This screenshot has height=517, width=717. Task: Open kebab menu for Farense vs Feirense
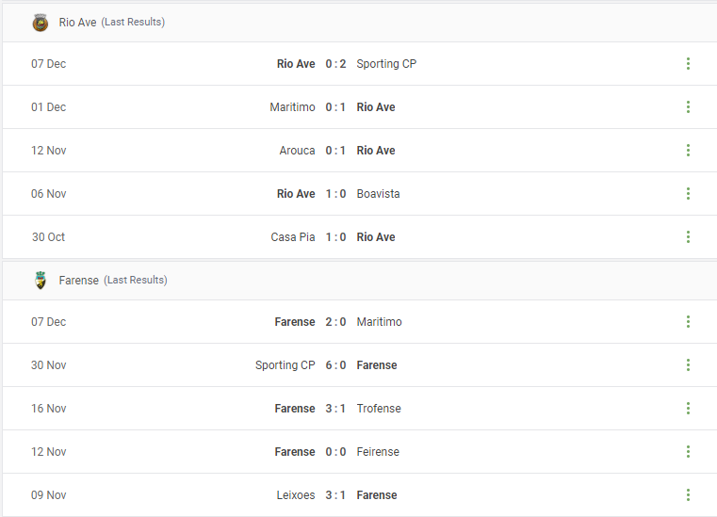pos(688,452)
